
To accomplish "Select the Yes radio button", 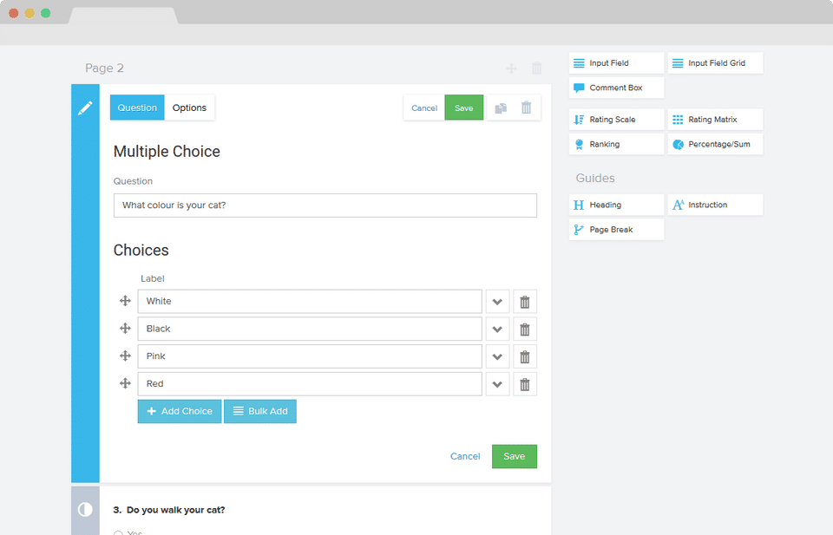I will [x=118, y=532].
